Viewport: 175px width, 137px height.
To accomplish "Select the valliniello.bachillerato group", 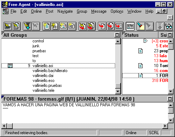I will 50,71.
